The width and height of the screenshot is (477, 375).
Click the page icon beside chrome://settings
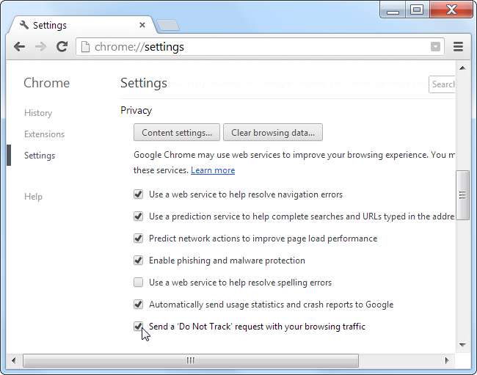coord(85,47)
